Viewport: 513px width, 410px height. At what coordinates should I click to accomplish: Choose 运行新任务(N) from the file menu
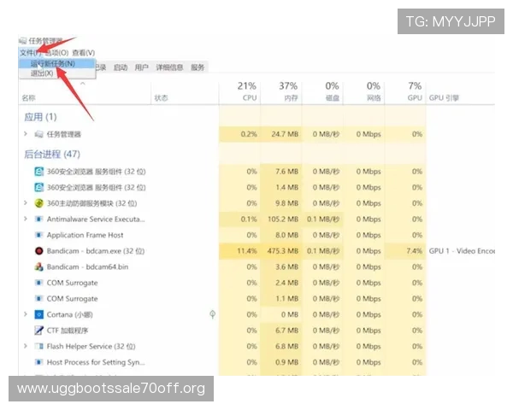(56, 63)
